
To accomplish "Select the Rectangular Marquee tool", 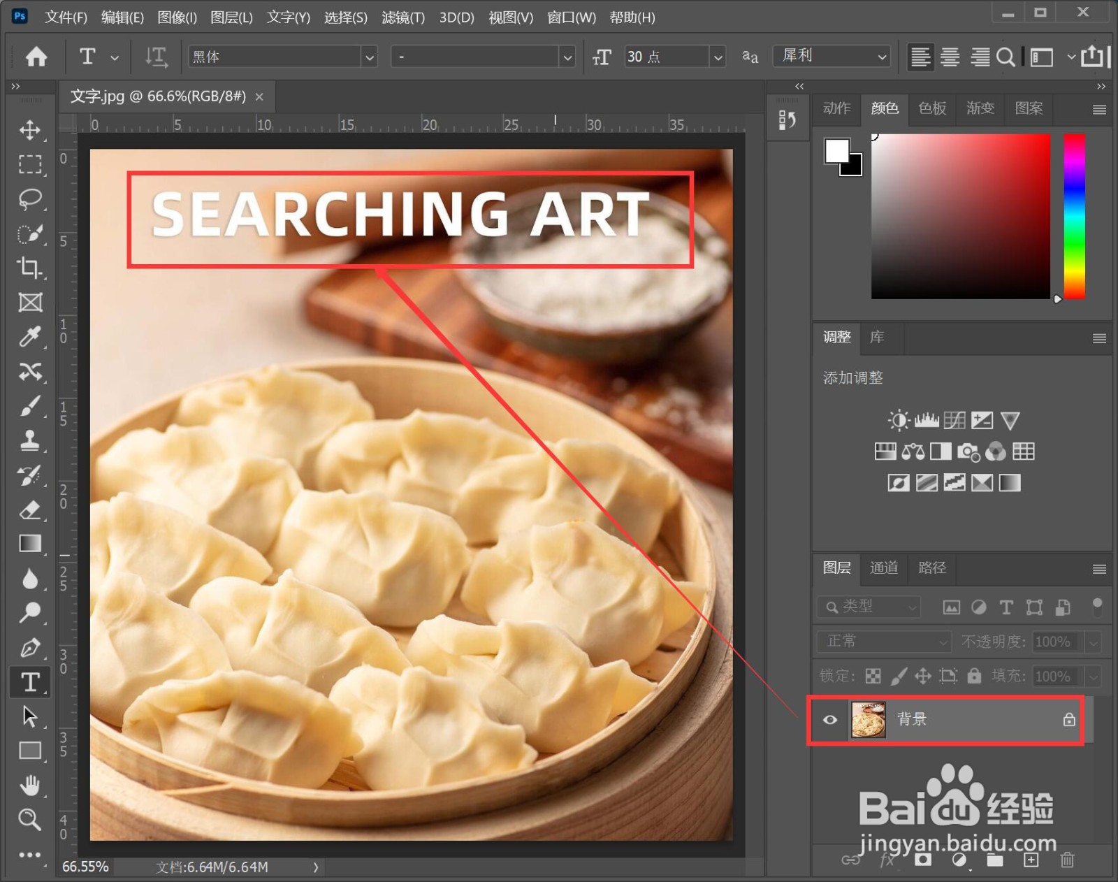I will tap(29, 164).
